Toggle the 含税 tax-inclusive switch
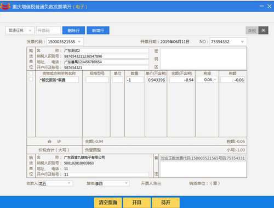Image resolution: width=274 pixels, height=208 pixels. [257, 30]
